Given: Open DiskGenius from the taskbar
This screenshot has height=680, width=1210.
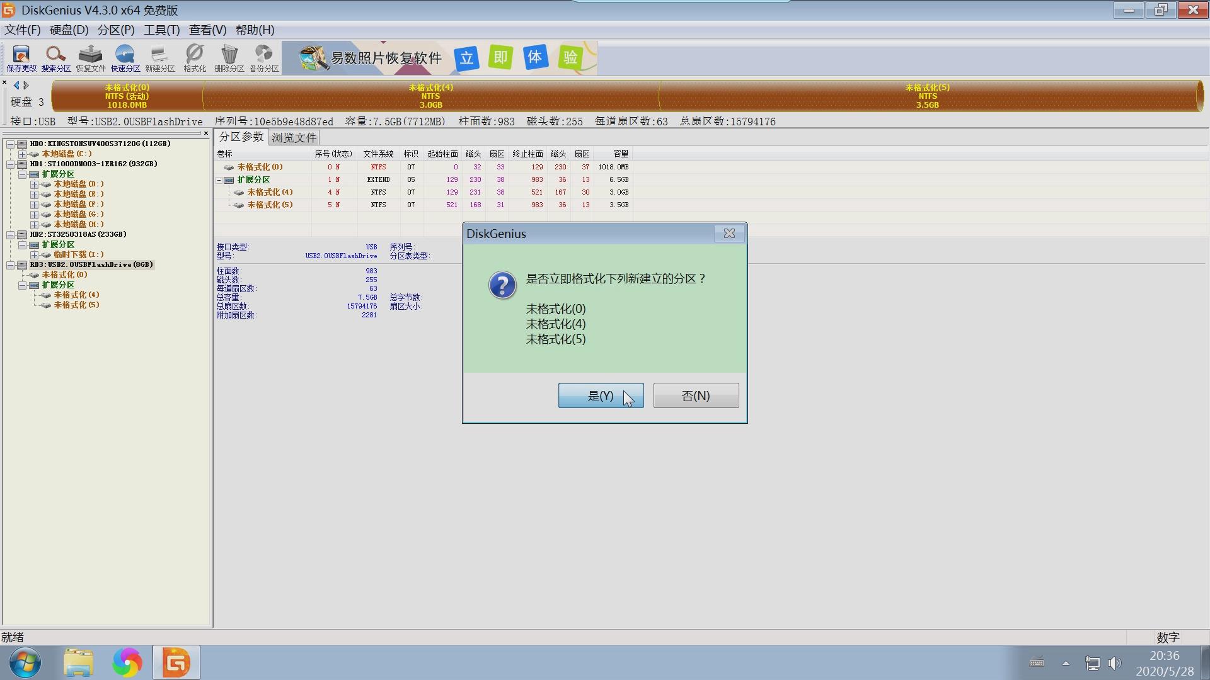Looking at the screenshot, I should click(x=176, y=662).
